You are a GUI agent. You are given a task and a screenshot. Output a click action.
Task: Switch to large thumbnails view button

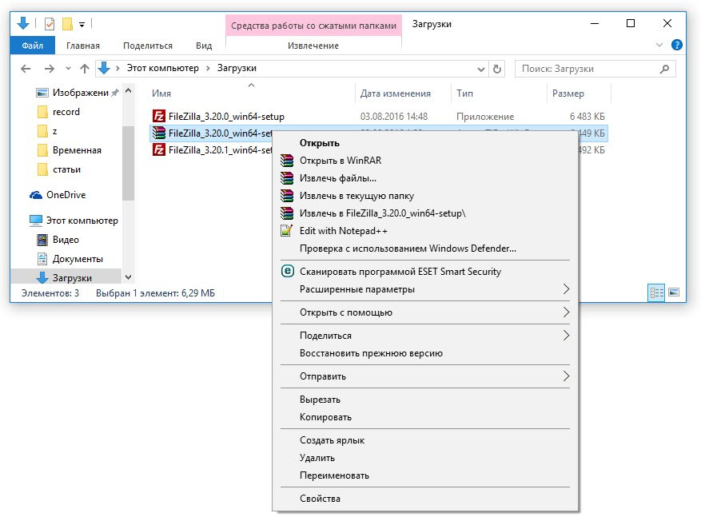coord(674,292)
